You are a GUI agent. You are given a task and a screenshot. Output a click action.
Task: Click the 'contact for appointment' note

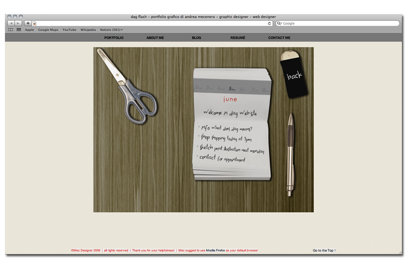click(223, 158)
